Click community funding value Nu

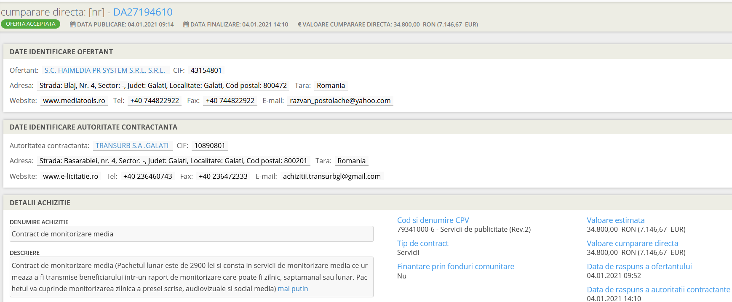click(x=402, y=276)
